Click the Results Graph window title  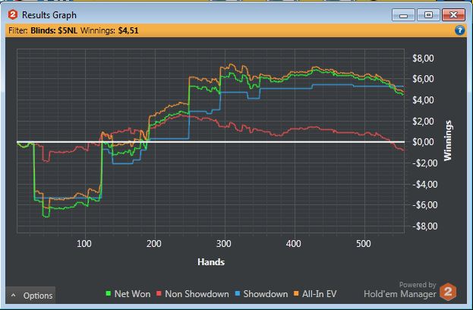click(49, 15)
